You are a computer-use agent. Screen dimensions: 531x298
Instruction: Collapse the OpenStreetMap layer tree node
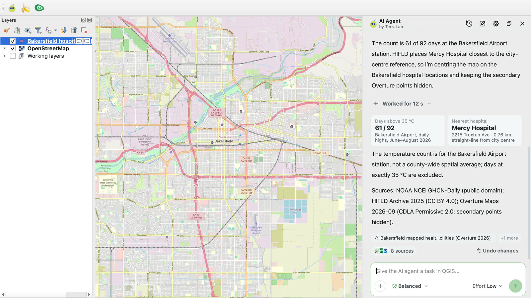[5, 48]
